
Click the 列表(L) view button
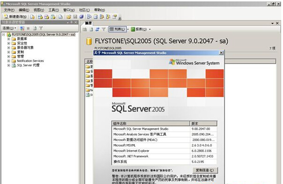pos(117,29)
